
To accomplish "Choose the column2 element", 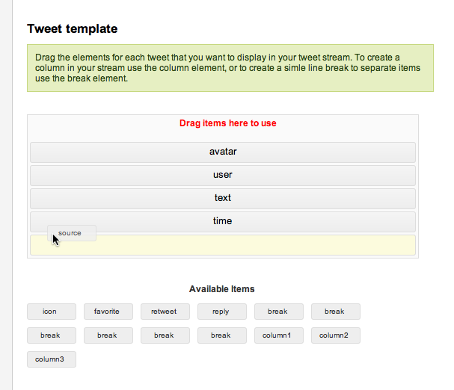I will point(336,335).
